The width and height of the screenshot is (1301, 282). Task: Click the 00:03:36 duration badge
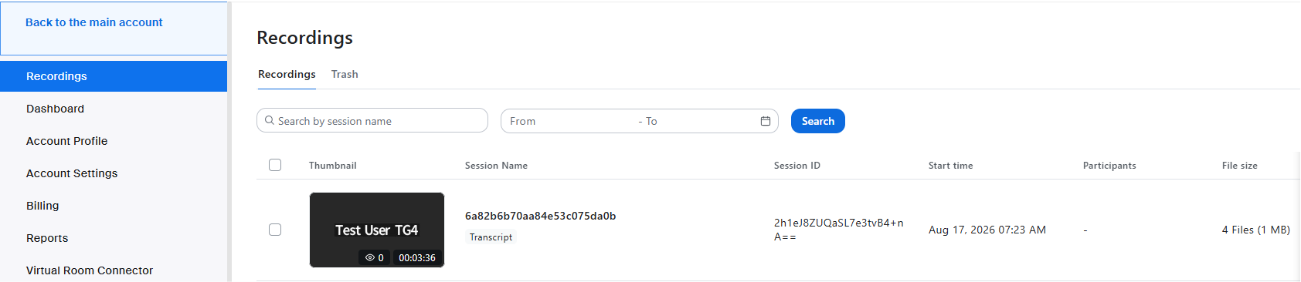pos(417,258)
